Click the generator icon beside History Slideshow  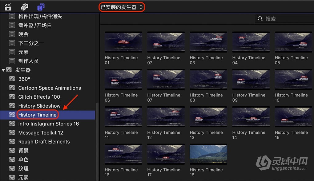[x=12, y=106]
